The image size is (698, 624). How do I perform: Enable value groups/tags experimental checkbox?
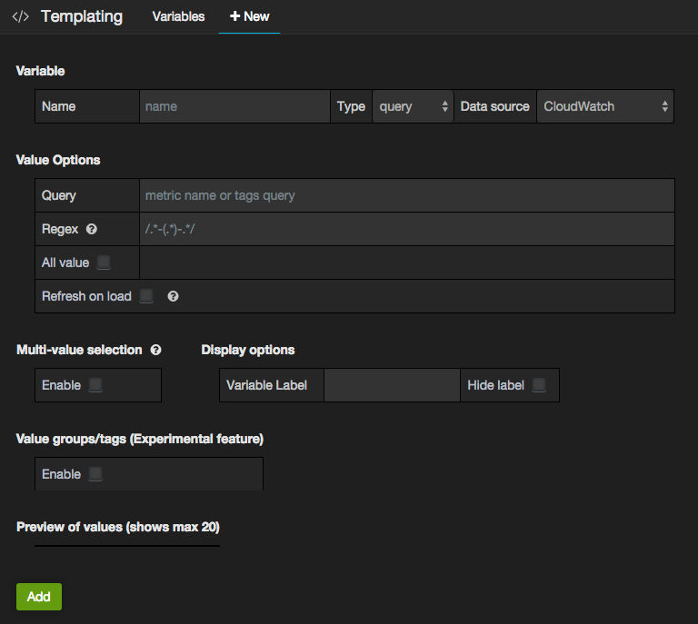(x=95, y=474)
